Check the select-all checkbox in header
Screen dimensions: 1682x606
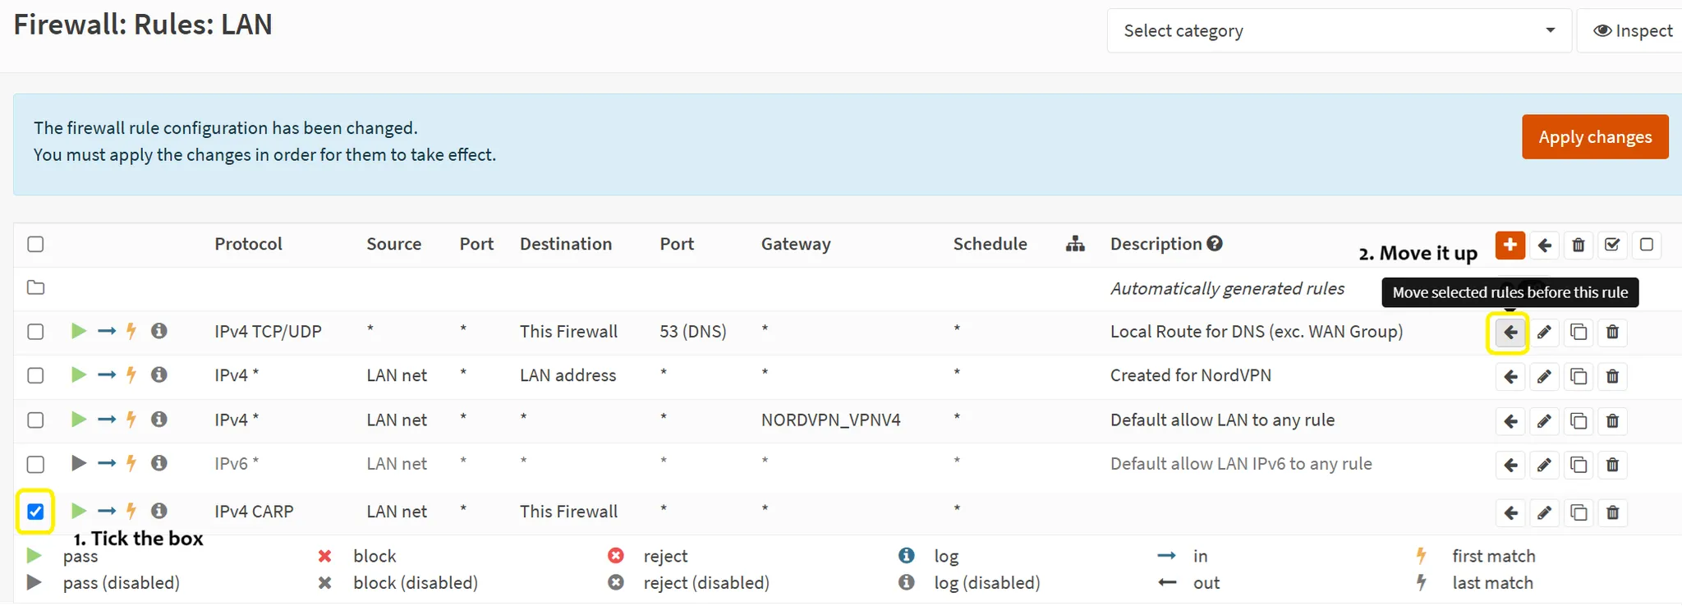(x=35, y=244)
